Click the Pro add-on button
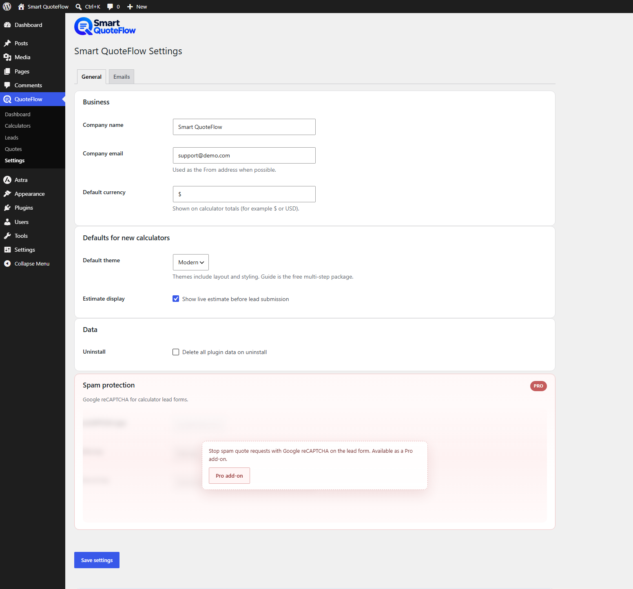633x589 pixels. (229, 476)
